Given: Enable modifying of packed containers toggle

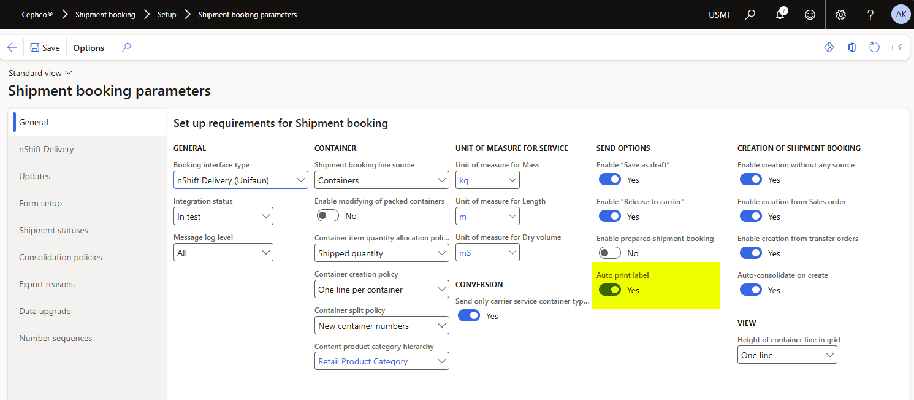Looking at the screenshot, I should tap(328, 216).
